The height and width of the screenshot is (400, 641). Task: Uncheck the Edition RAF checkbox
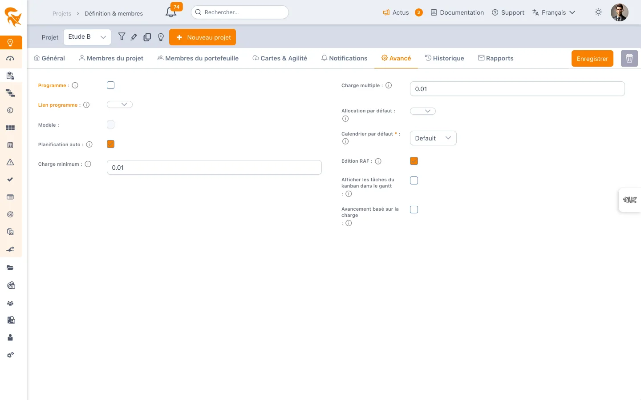414,161
